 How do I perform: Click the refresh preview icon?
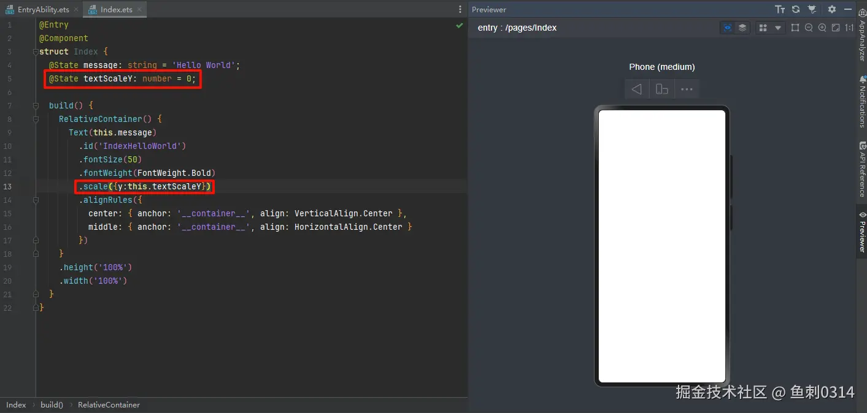point(796,10)
